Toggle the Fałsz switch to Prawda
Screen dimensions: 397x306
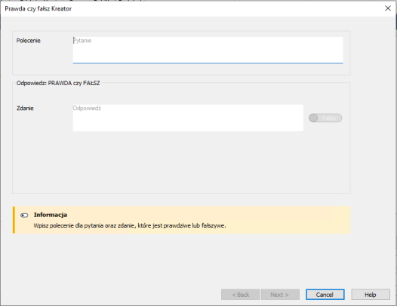(325, 118)
